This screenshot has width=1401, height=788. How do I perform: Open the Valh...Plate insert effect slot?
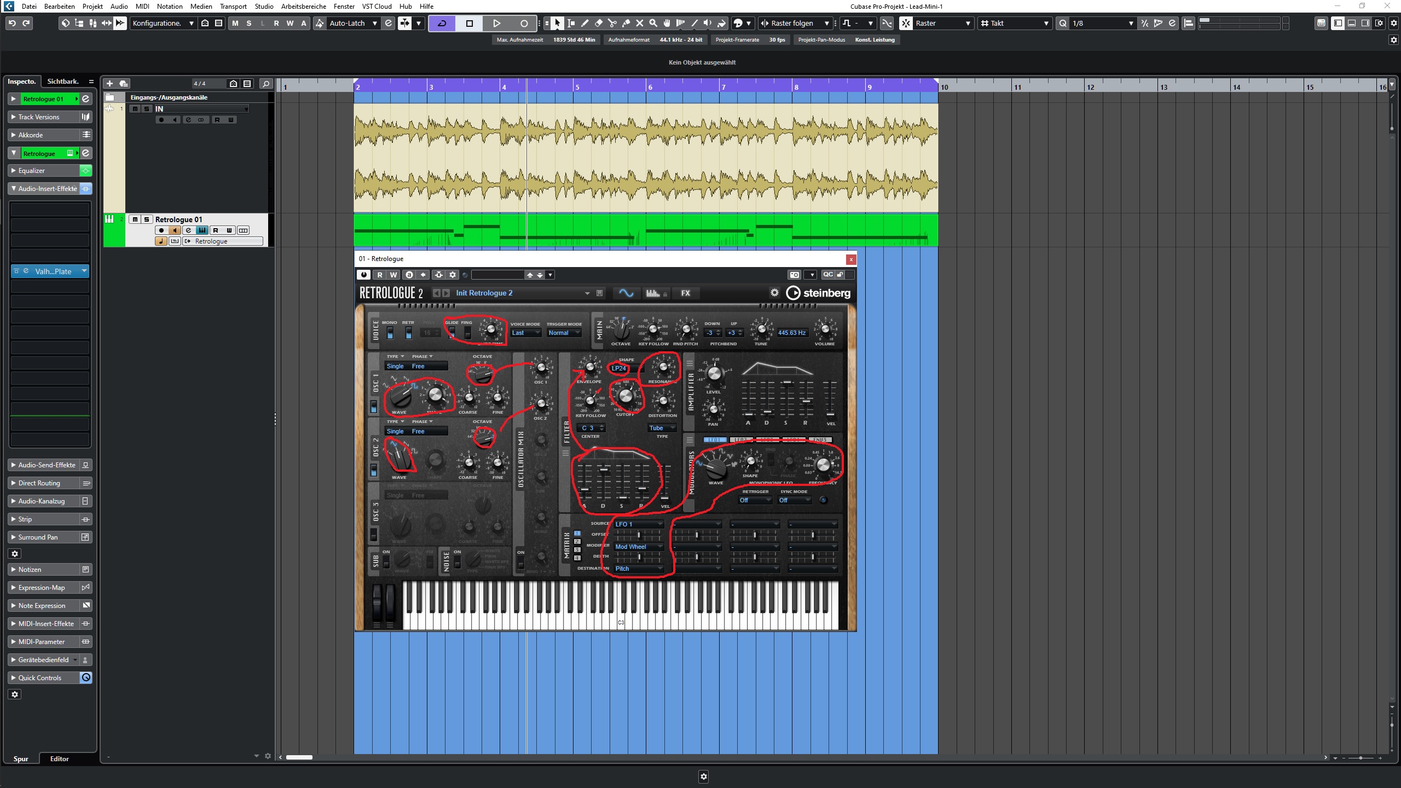tap(53, 271)
